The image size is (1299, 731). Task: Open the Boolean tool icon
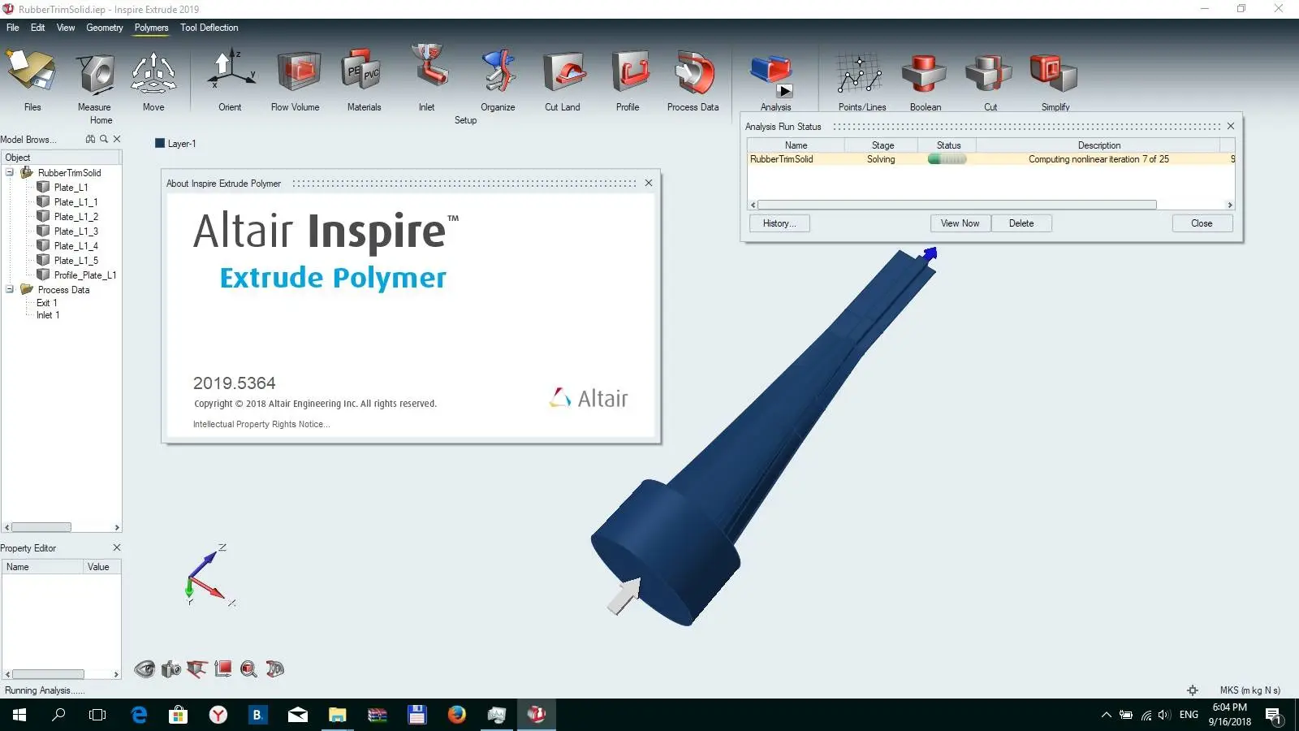tap(924, 73)
